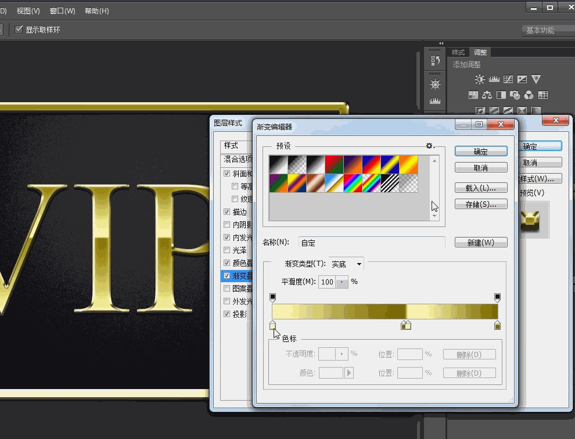Add a Photo Filter adjustment (camera icon)
This screenshot has width=575, height=439.
click(515, 95)
